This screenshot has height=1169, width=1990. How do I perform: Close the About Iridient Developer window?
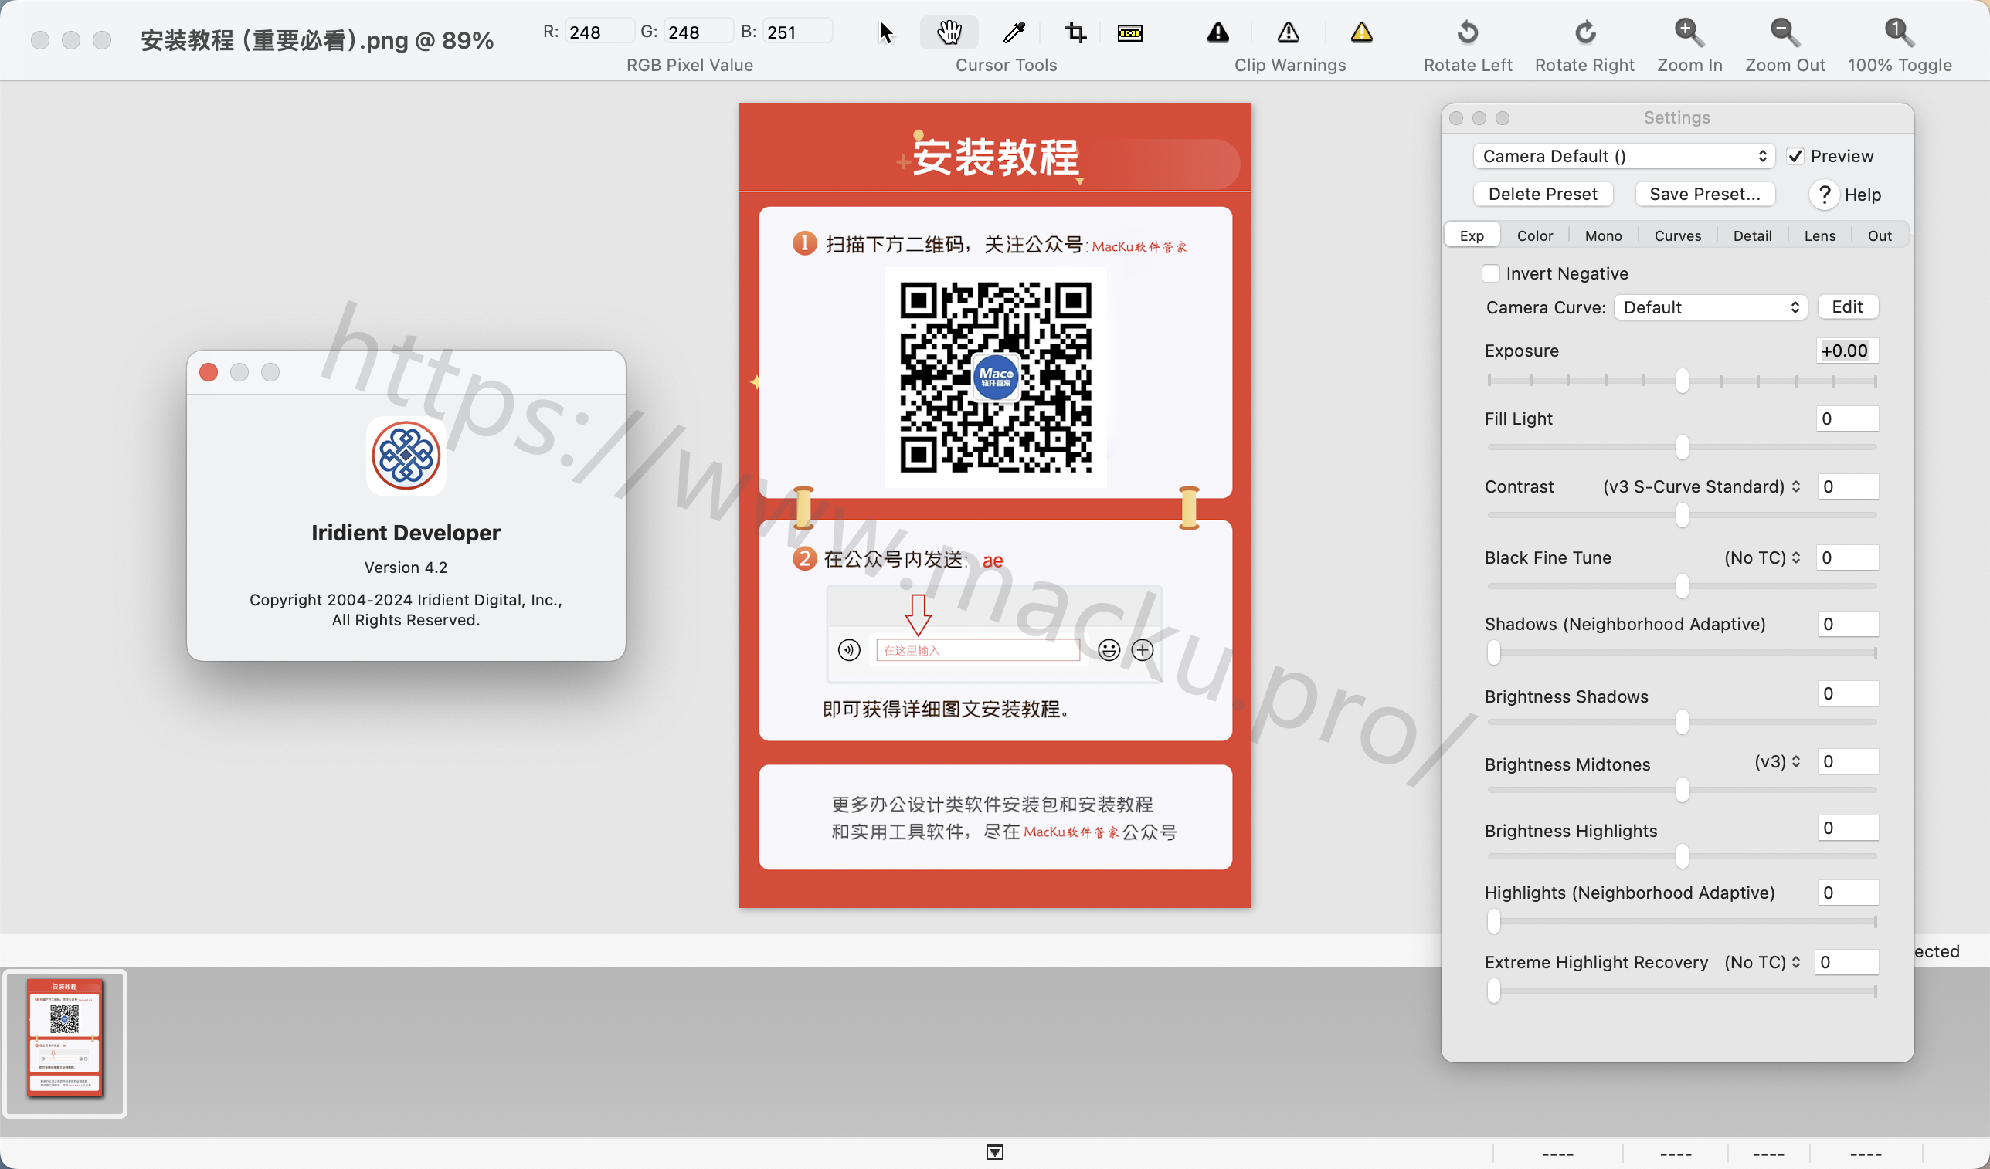(209, 373)
